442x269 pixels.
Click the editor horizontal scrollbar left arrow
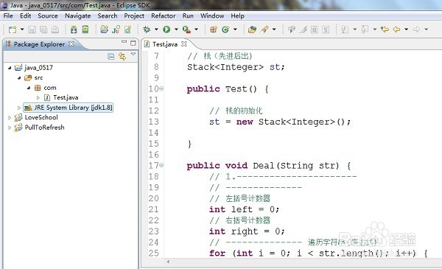click(168, 262)
